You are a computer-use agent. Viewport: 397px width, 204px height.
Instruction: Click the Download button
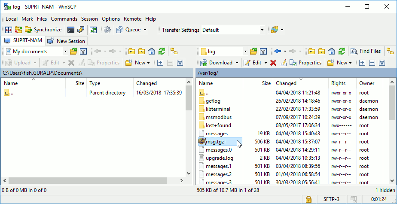pyautogui.click(x=216, y=63)
